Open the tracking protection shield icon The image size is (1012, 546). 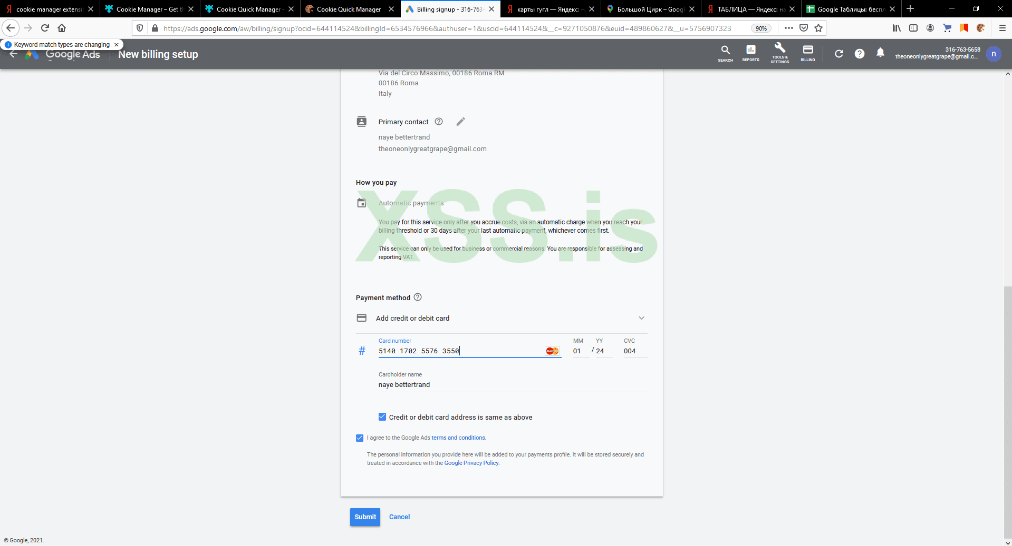[x=140, y=28]
